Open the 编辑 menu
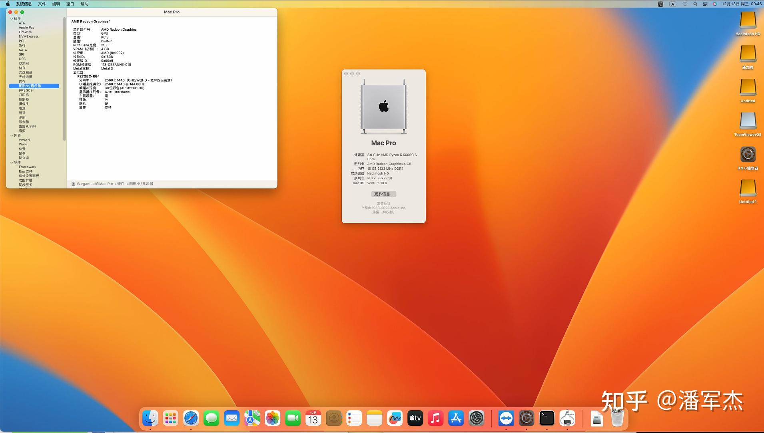The image size is (764, 433). click(56, 4)
